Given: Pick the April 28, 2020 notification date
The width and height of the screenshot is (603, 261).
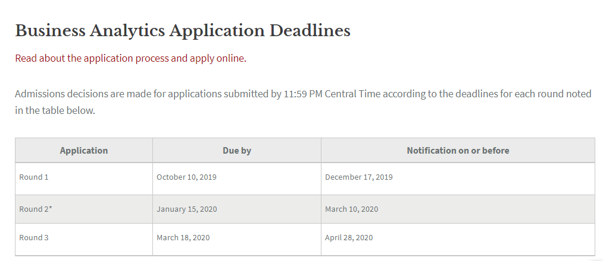Looking at the screenshot, I should coord(349,237).
